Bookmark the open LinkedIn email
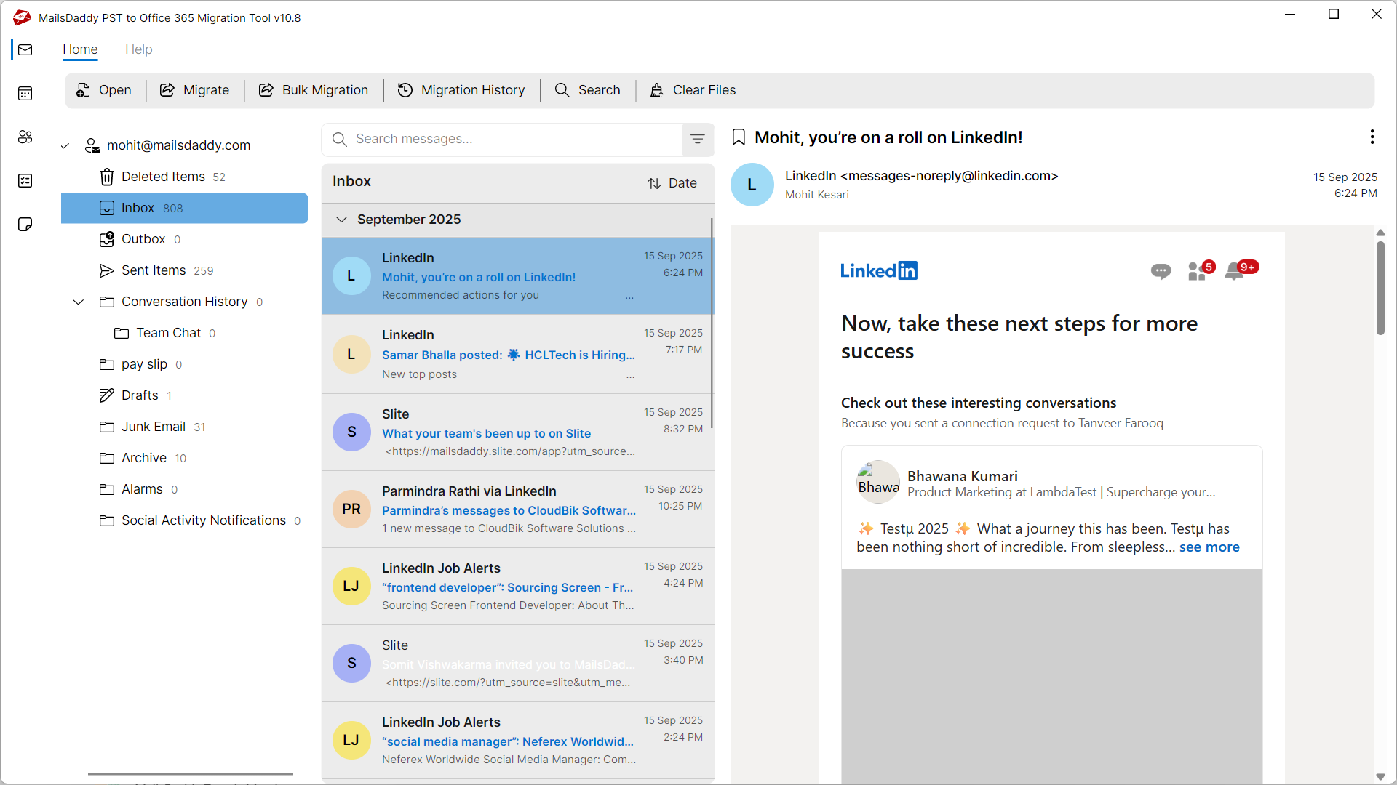Viewport: 1397px width, 785px height. coord(739,137)
